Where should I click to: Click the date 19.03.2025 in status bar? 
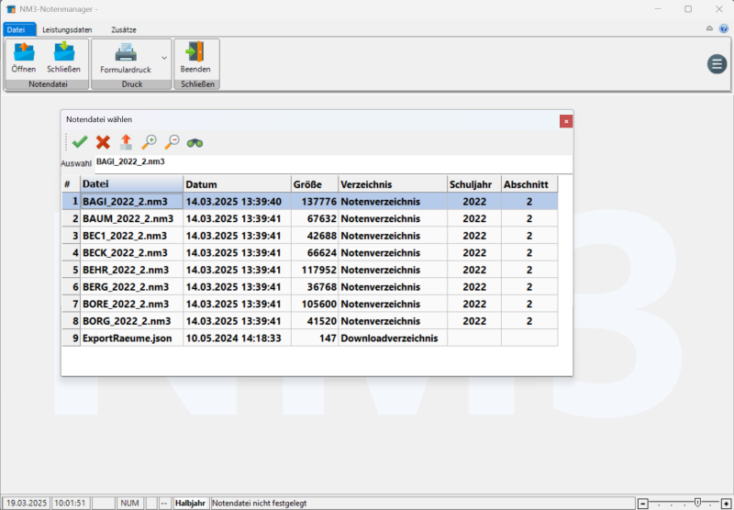tap(27, 504)
